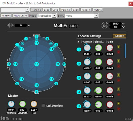Adjust encoder 1 azimuth knob
Image resolution: width=133 pixels, height=121 pixels.
click(x=87, y=48)
